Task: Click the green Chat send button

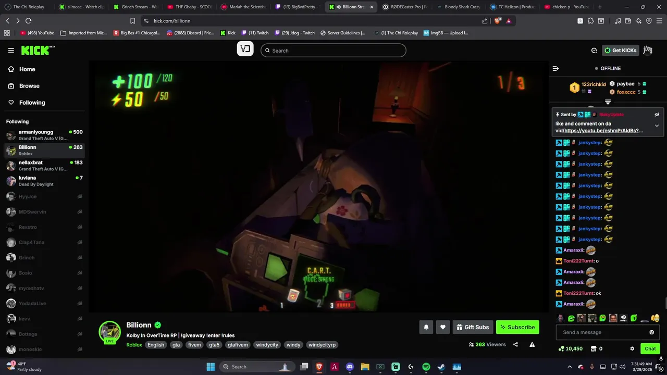Action: [x=650, y=348]
